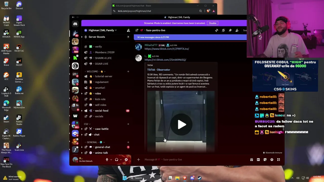This screenshot has height=182, width=324.
Task: Select the cat avatar server in sidebar
Action: [75, 41]
